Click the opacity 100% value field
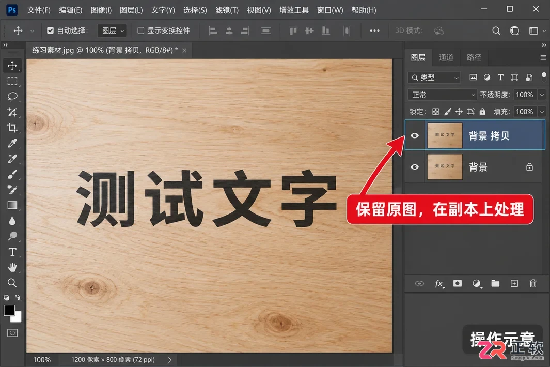The height and width of the screenshot is (367, 550). (525, 95)
